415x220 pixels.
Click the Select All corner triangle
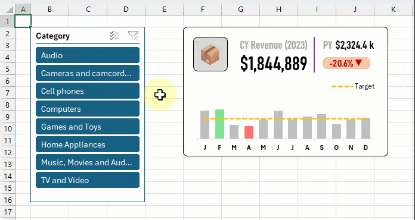point(10,10)
